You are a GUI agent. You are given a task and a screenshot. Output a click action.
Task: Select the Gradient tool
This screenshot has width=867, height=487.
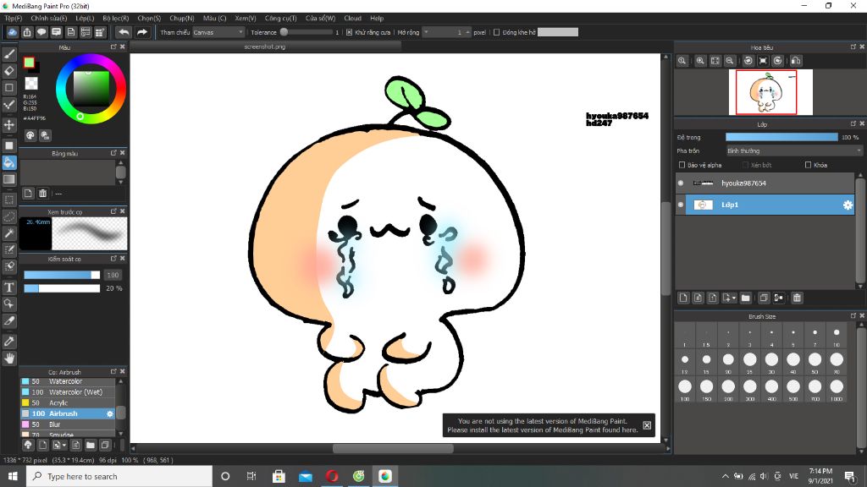[x=9, y=179]
